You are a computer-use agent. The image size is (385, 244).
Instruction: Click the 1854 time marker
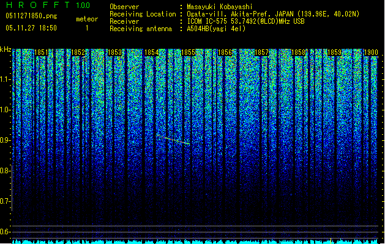click(x=152, y=52)
